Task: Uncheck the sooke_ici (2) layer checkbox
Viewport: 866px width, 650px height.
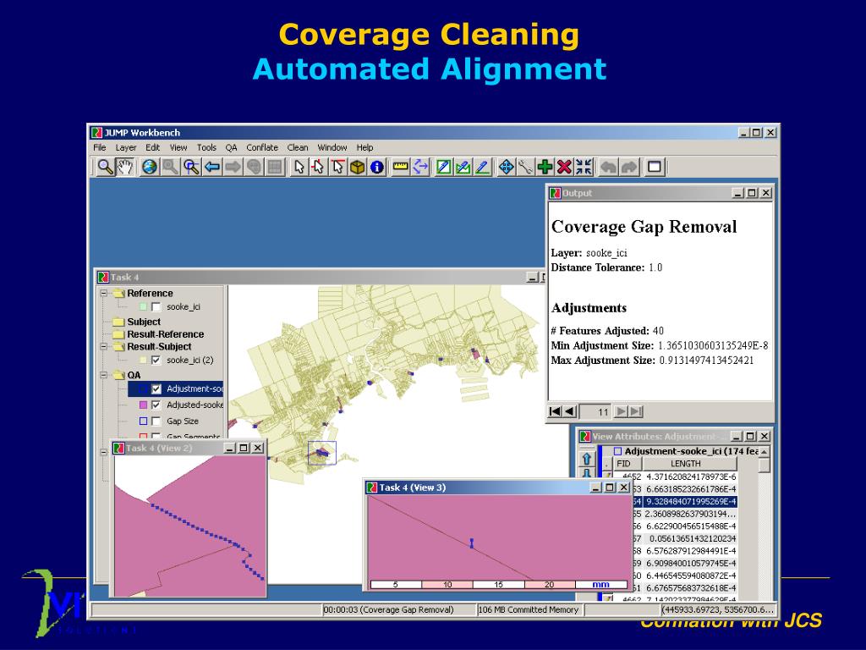Action: [156, 360]
